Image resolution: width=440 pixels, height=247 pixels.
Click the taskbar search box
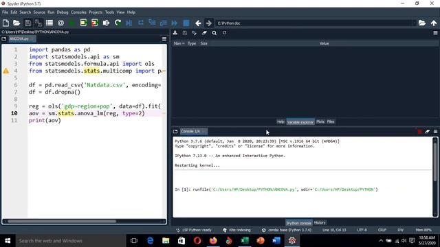(x=70, y=241)
